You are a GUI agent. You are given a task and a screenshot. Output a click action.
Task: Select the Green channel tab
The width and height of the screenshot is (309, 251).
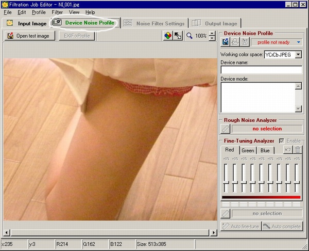coord(248,150)
